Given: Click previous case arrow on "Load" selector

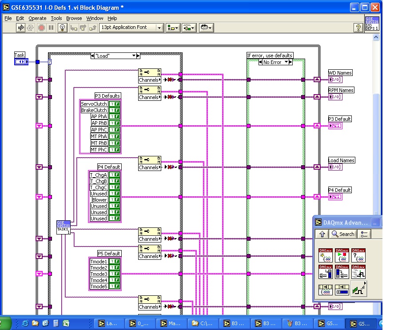Looking at the screenshot, I should point(92,56).
